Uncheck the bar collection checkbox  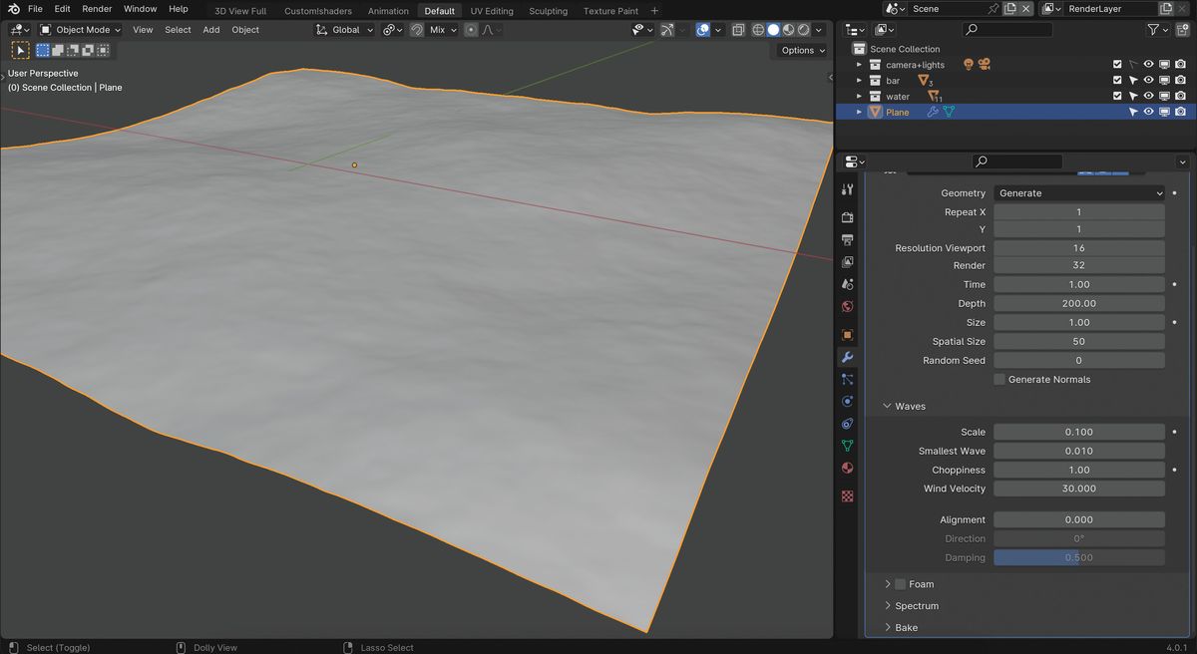[x=1118, y=80]
